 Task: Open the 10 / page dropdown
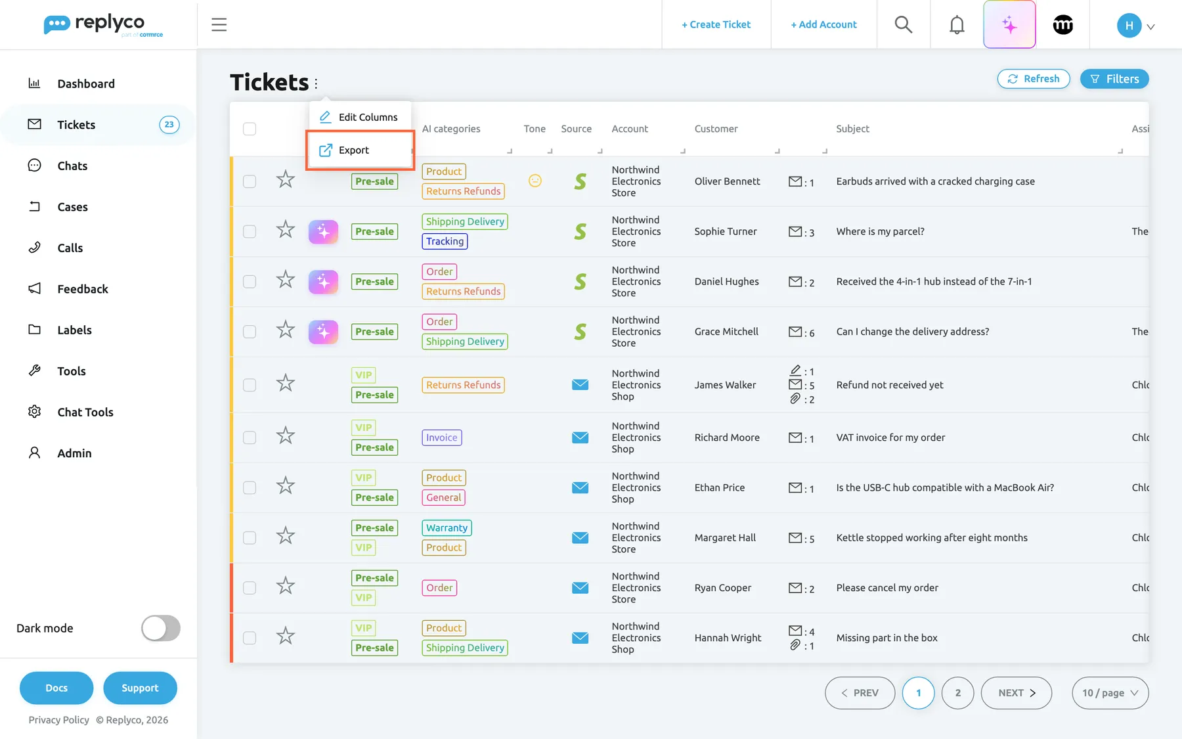[1110, 693]
